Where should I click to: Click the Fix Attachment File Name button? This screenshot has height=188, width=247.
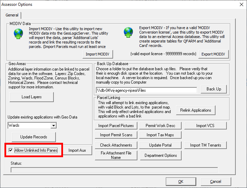(x=116, y=155)
